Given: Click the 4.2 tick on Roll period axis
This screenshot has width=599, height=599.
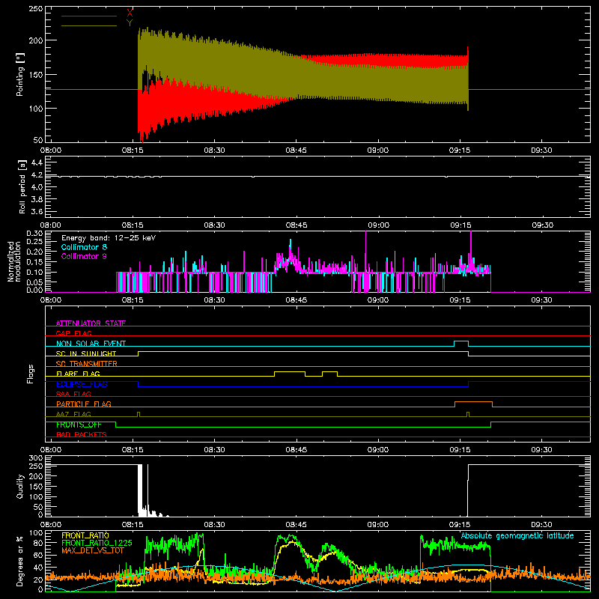Looking at the screenshot, I should click(x=37, y=175).
